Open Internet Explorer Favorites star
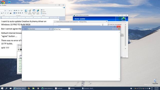The width and height of the screenshot is (160, 90). tap(115, 29)
